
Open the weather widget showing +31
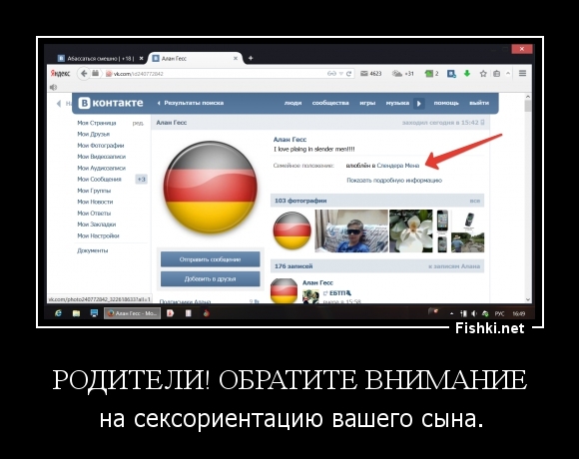[403, 74]
